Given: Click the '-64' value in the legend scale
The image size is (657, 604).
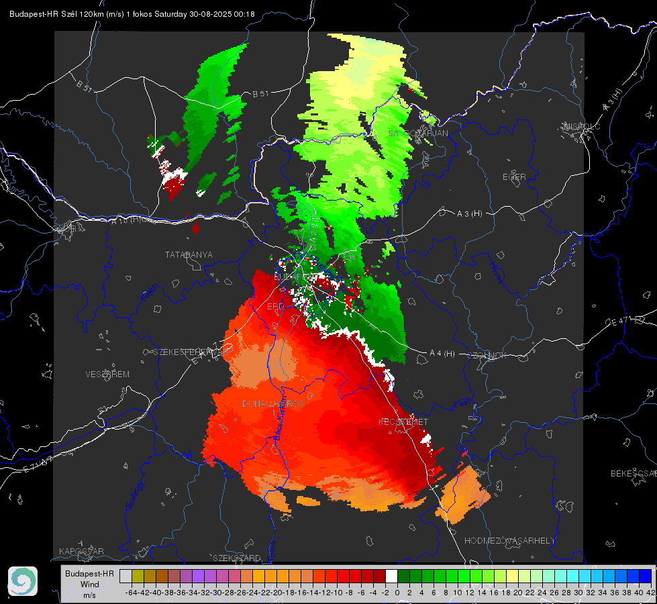Looking at the screenshot, I should (132, 593).
